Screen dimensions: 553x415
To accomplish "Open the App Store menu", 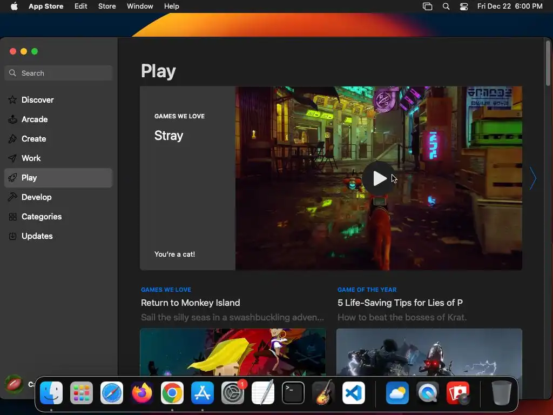I will 46,6.
